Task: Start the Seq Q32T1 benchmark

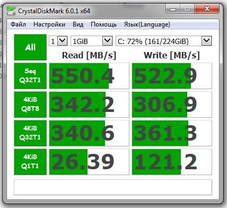Action: [30, 76]
